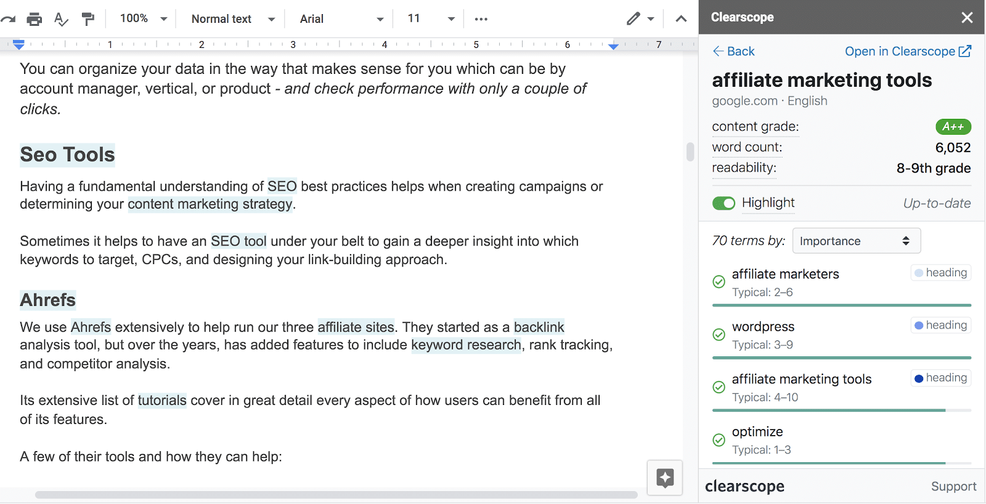Click Open in Clearscope link
Viewport: 986px width, 504px height.
pos(900,51)
